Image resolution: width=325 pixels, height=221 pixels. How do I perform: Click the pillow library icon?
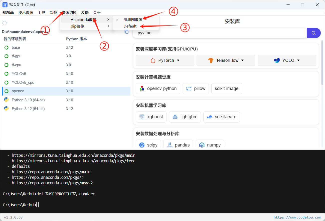pyautogui.click(x=189, y=89)
